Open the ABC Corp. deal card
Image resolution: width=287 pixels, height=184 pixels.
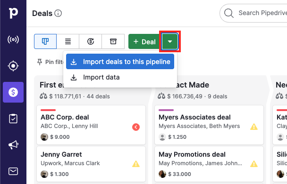click(91, 125)
